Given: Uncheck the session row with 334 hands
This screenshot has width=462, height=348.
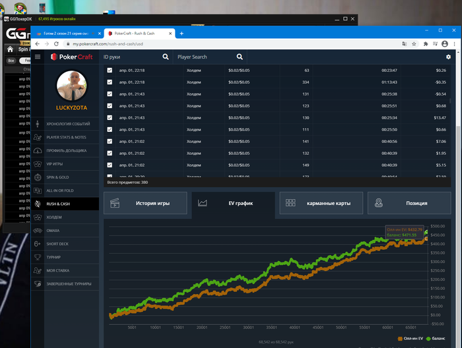Looking at the screenshot, I should point(110,82).
